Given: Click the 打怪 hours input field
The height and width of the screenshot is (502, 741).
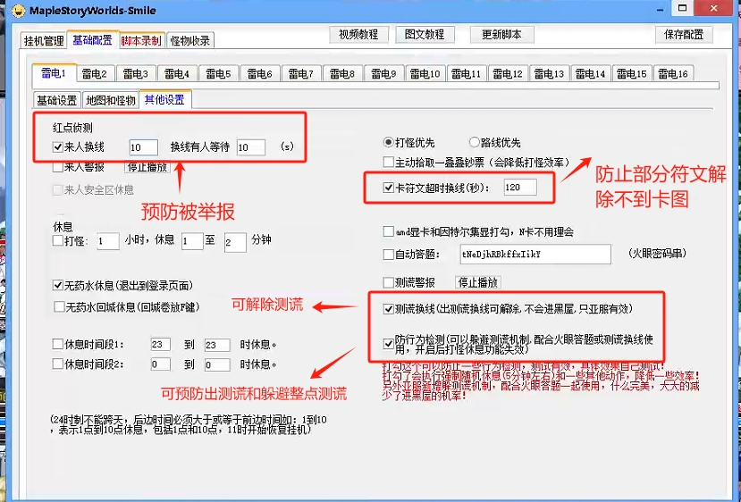Looking at the screenshot, I should 108,241.
